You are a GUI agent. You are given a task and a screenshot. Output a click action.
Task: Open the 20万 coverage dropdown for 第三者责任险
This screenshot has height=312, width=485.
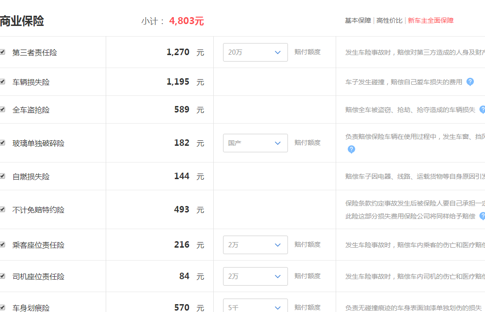click(x=255, y=52)
